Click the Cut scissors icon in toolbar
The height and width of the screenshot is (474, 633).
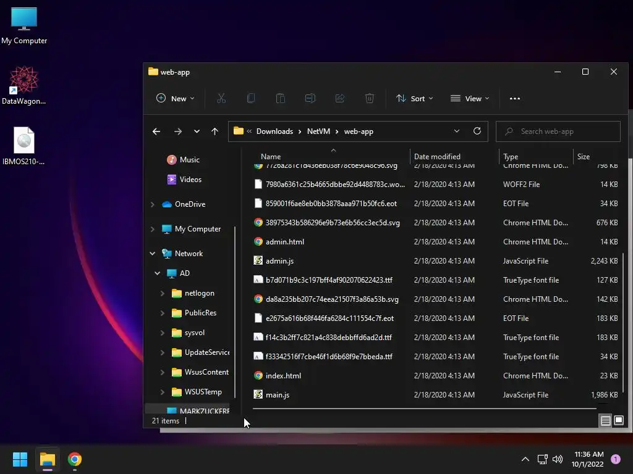221,98
